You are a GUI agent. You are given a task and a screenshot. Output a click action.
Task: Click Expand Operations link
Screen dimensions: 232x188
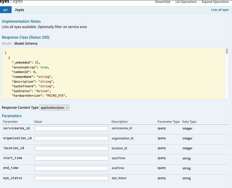click(215, 2)
